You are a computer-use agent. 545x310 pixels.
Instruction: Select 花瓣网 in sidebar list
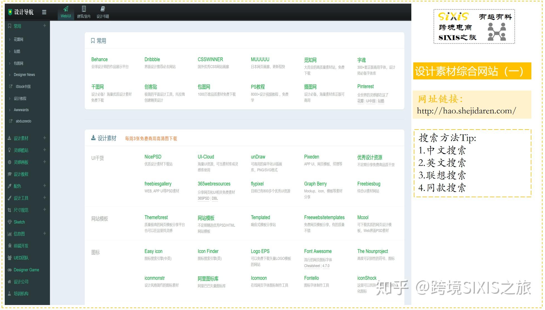pyautogui.click(x=19, y=40)
